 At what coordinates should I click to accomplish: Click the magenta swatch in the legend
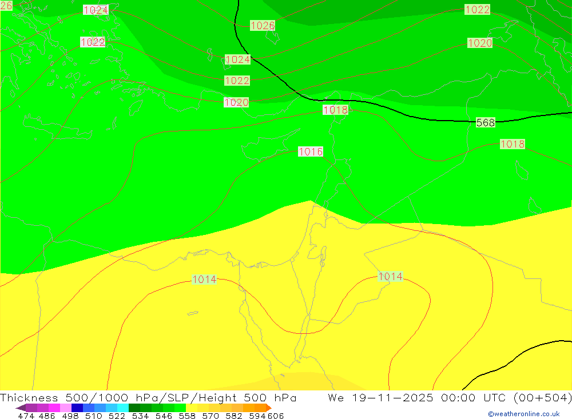(54, 408)
